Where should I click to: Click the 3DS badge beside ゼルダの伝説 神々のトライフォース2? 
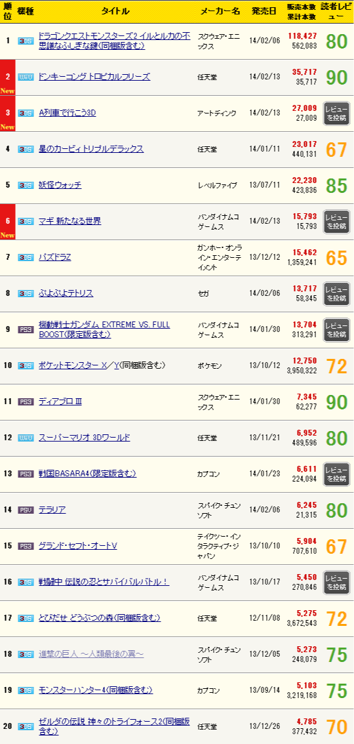click(26, 726)
